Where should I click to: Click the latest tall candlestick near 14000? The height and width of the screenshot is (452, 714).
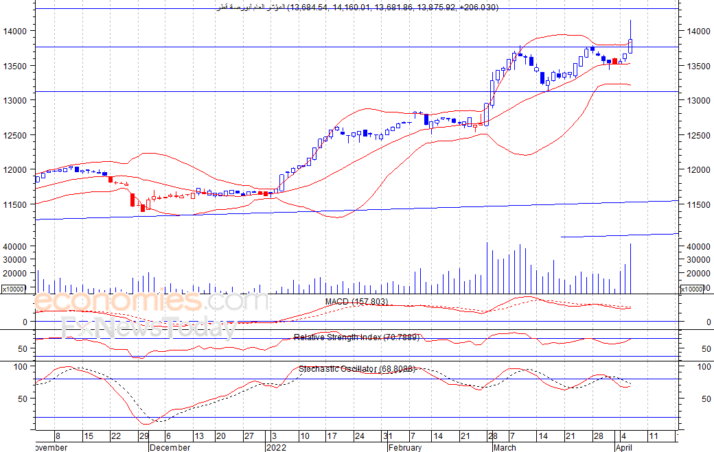[x=630, y=45]
